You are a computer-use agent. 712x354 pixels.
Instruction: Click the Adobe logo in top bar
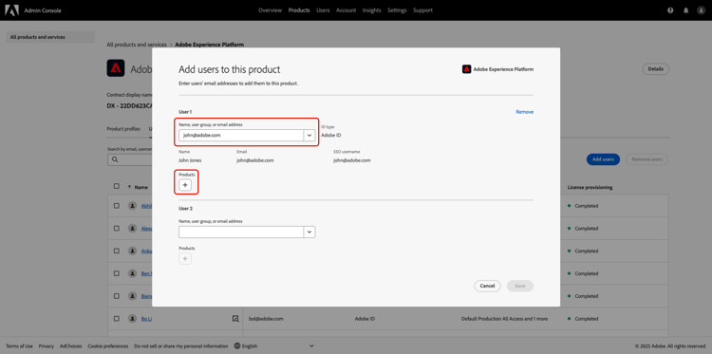pos(11,10)
